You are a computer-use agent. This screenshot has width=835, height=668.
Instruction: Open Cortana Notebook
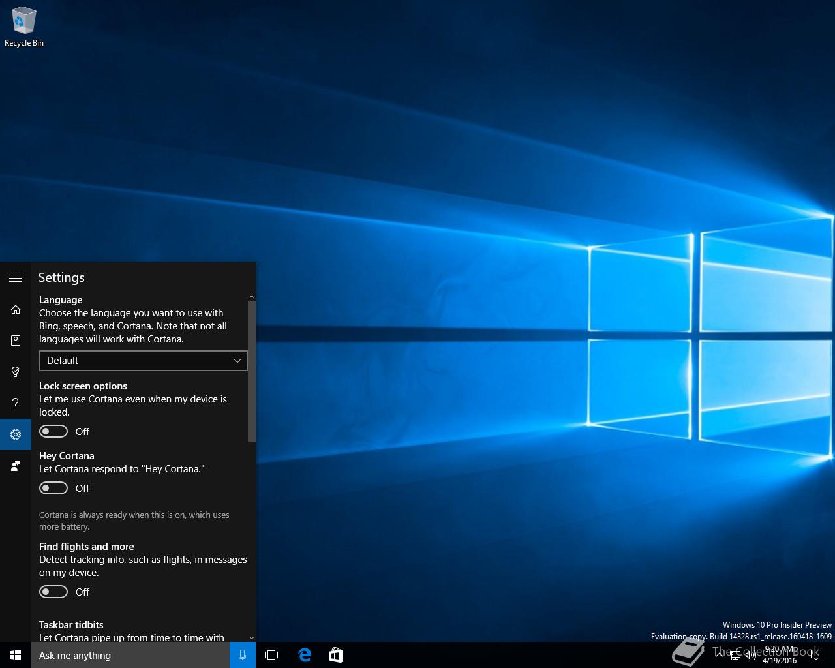click(16, 341)
